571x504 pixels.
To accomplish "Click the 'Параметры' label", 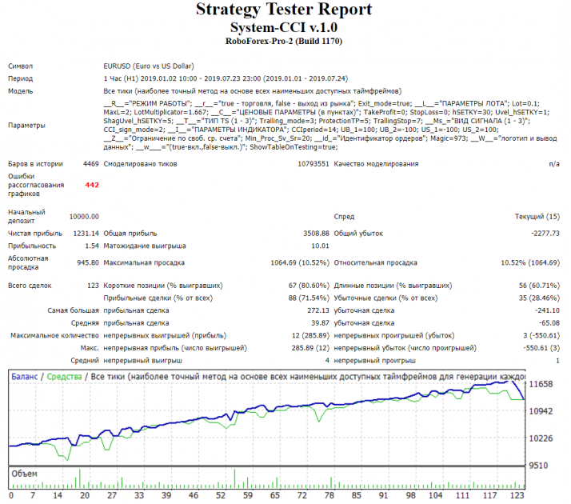I will [26, 126].
